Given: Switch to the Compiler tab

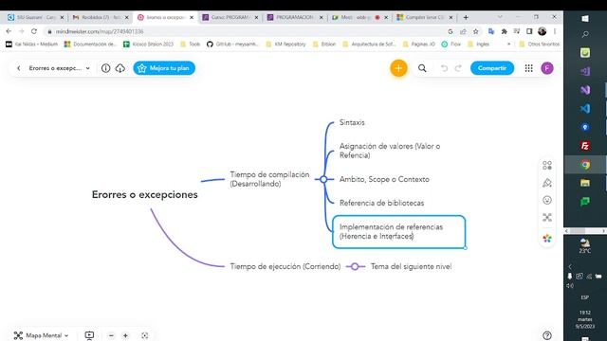Looking at the screenshot, I should [x=424, y=17].
